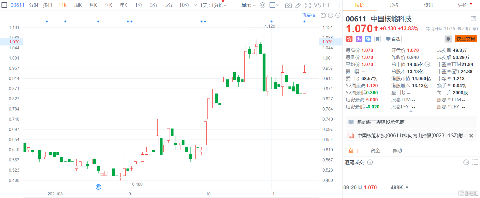Enter fullscreen chart view

pyautogui.click(x=308, y=5)
